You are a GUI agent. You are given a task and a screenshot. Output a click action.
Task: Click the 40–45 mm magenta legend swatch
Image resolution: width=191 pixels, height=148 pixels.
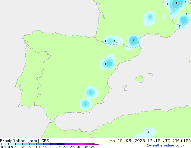[x=82, y=144]
